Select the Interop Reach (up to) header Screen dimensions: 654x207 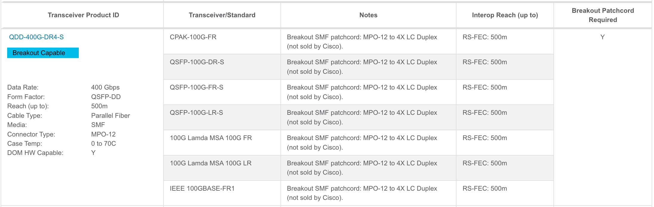click(505, 15)
